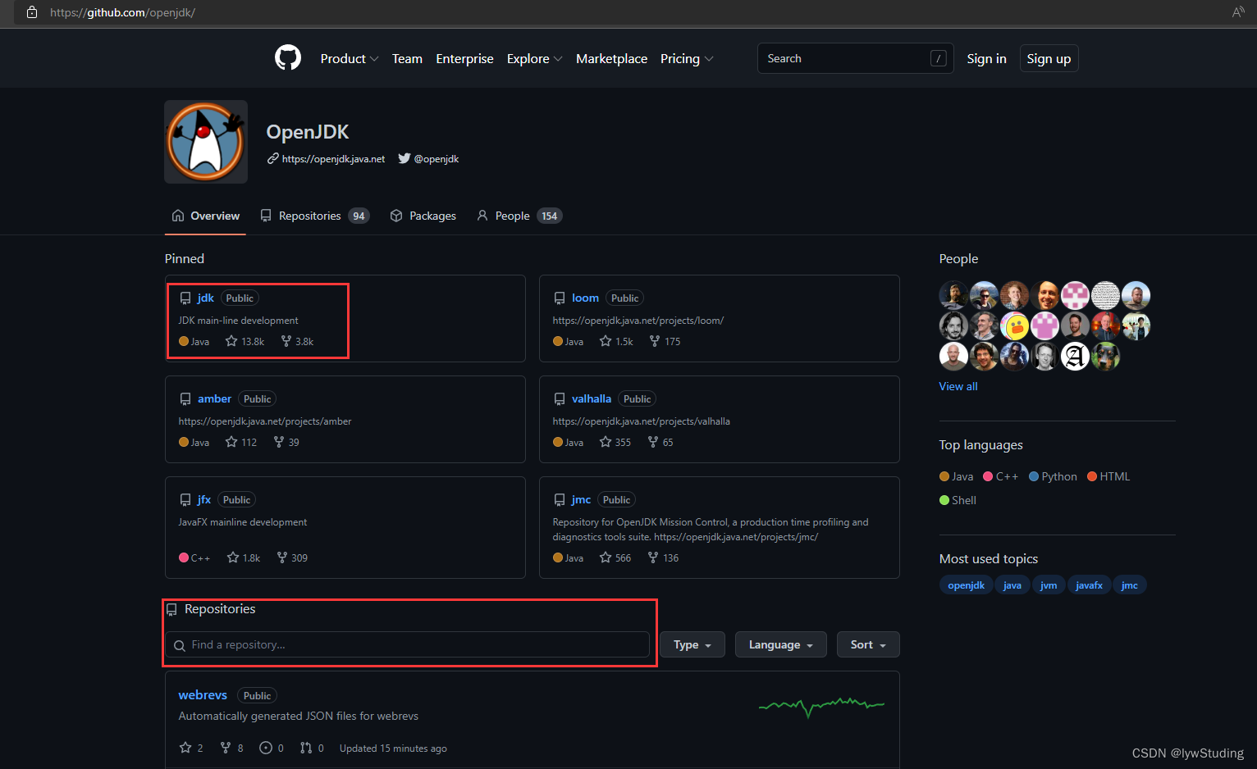1257x769 pixels.
Task: Switch to the Repositories tab
Action: 315,216
